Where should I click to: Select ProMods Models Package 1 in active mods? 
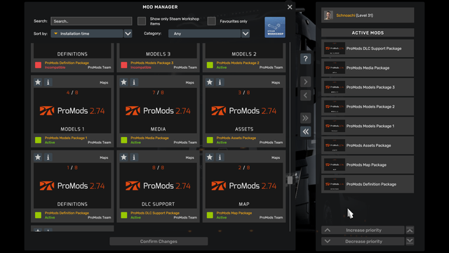[x=368, y=126]
